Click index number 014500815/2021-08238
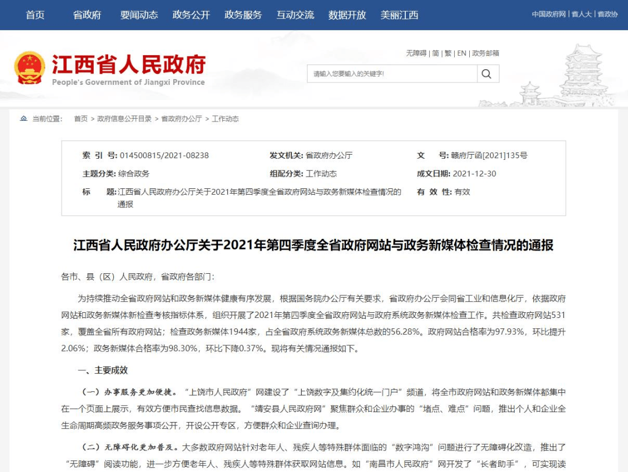The image size is (628, 472). [164, 155]
